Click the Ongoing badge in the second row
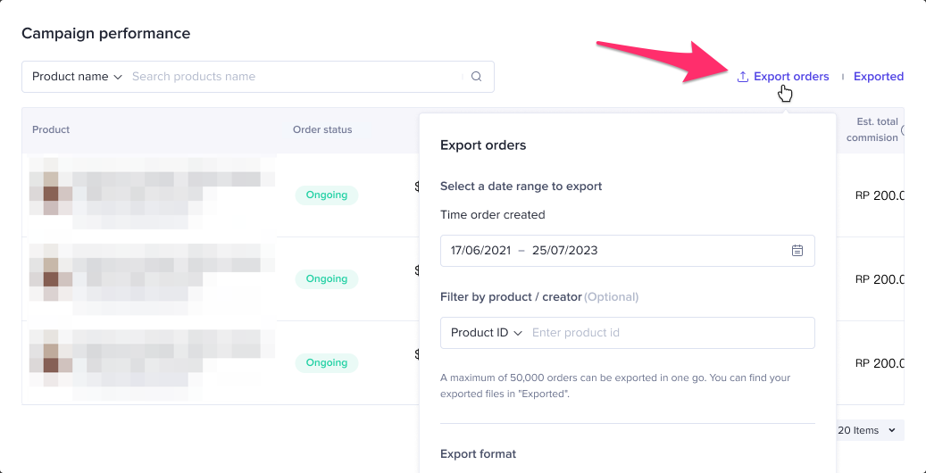926x473 pixels. click(327, 279)
